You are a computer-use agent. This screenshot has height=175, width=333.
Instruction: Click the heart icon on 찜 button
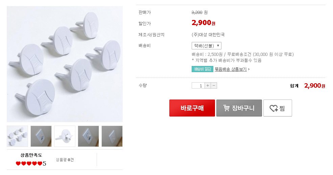pyautogui.click(x=273, y=108)
